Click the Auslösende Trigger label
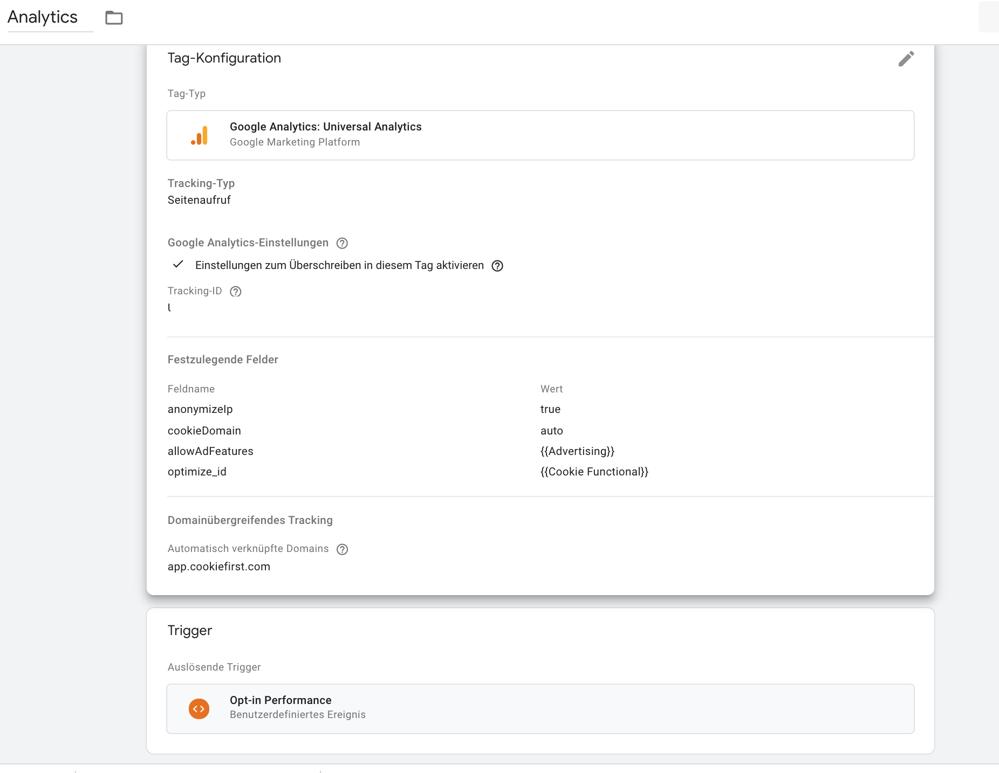 214,667
